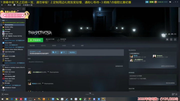The height and width of the screenshot is (101, 180).
Task: Click Stardew Valley game icon
Action: tap(3, 27)
